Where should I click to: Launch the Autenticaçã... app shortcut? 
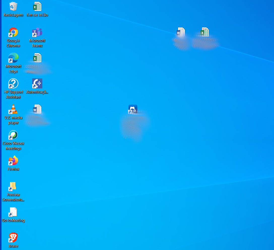(x=37, y=84)
